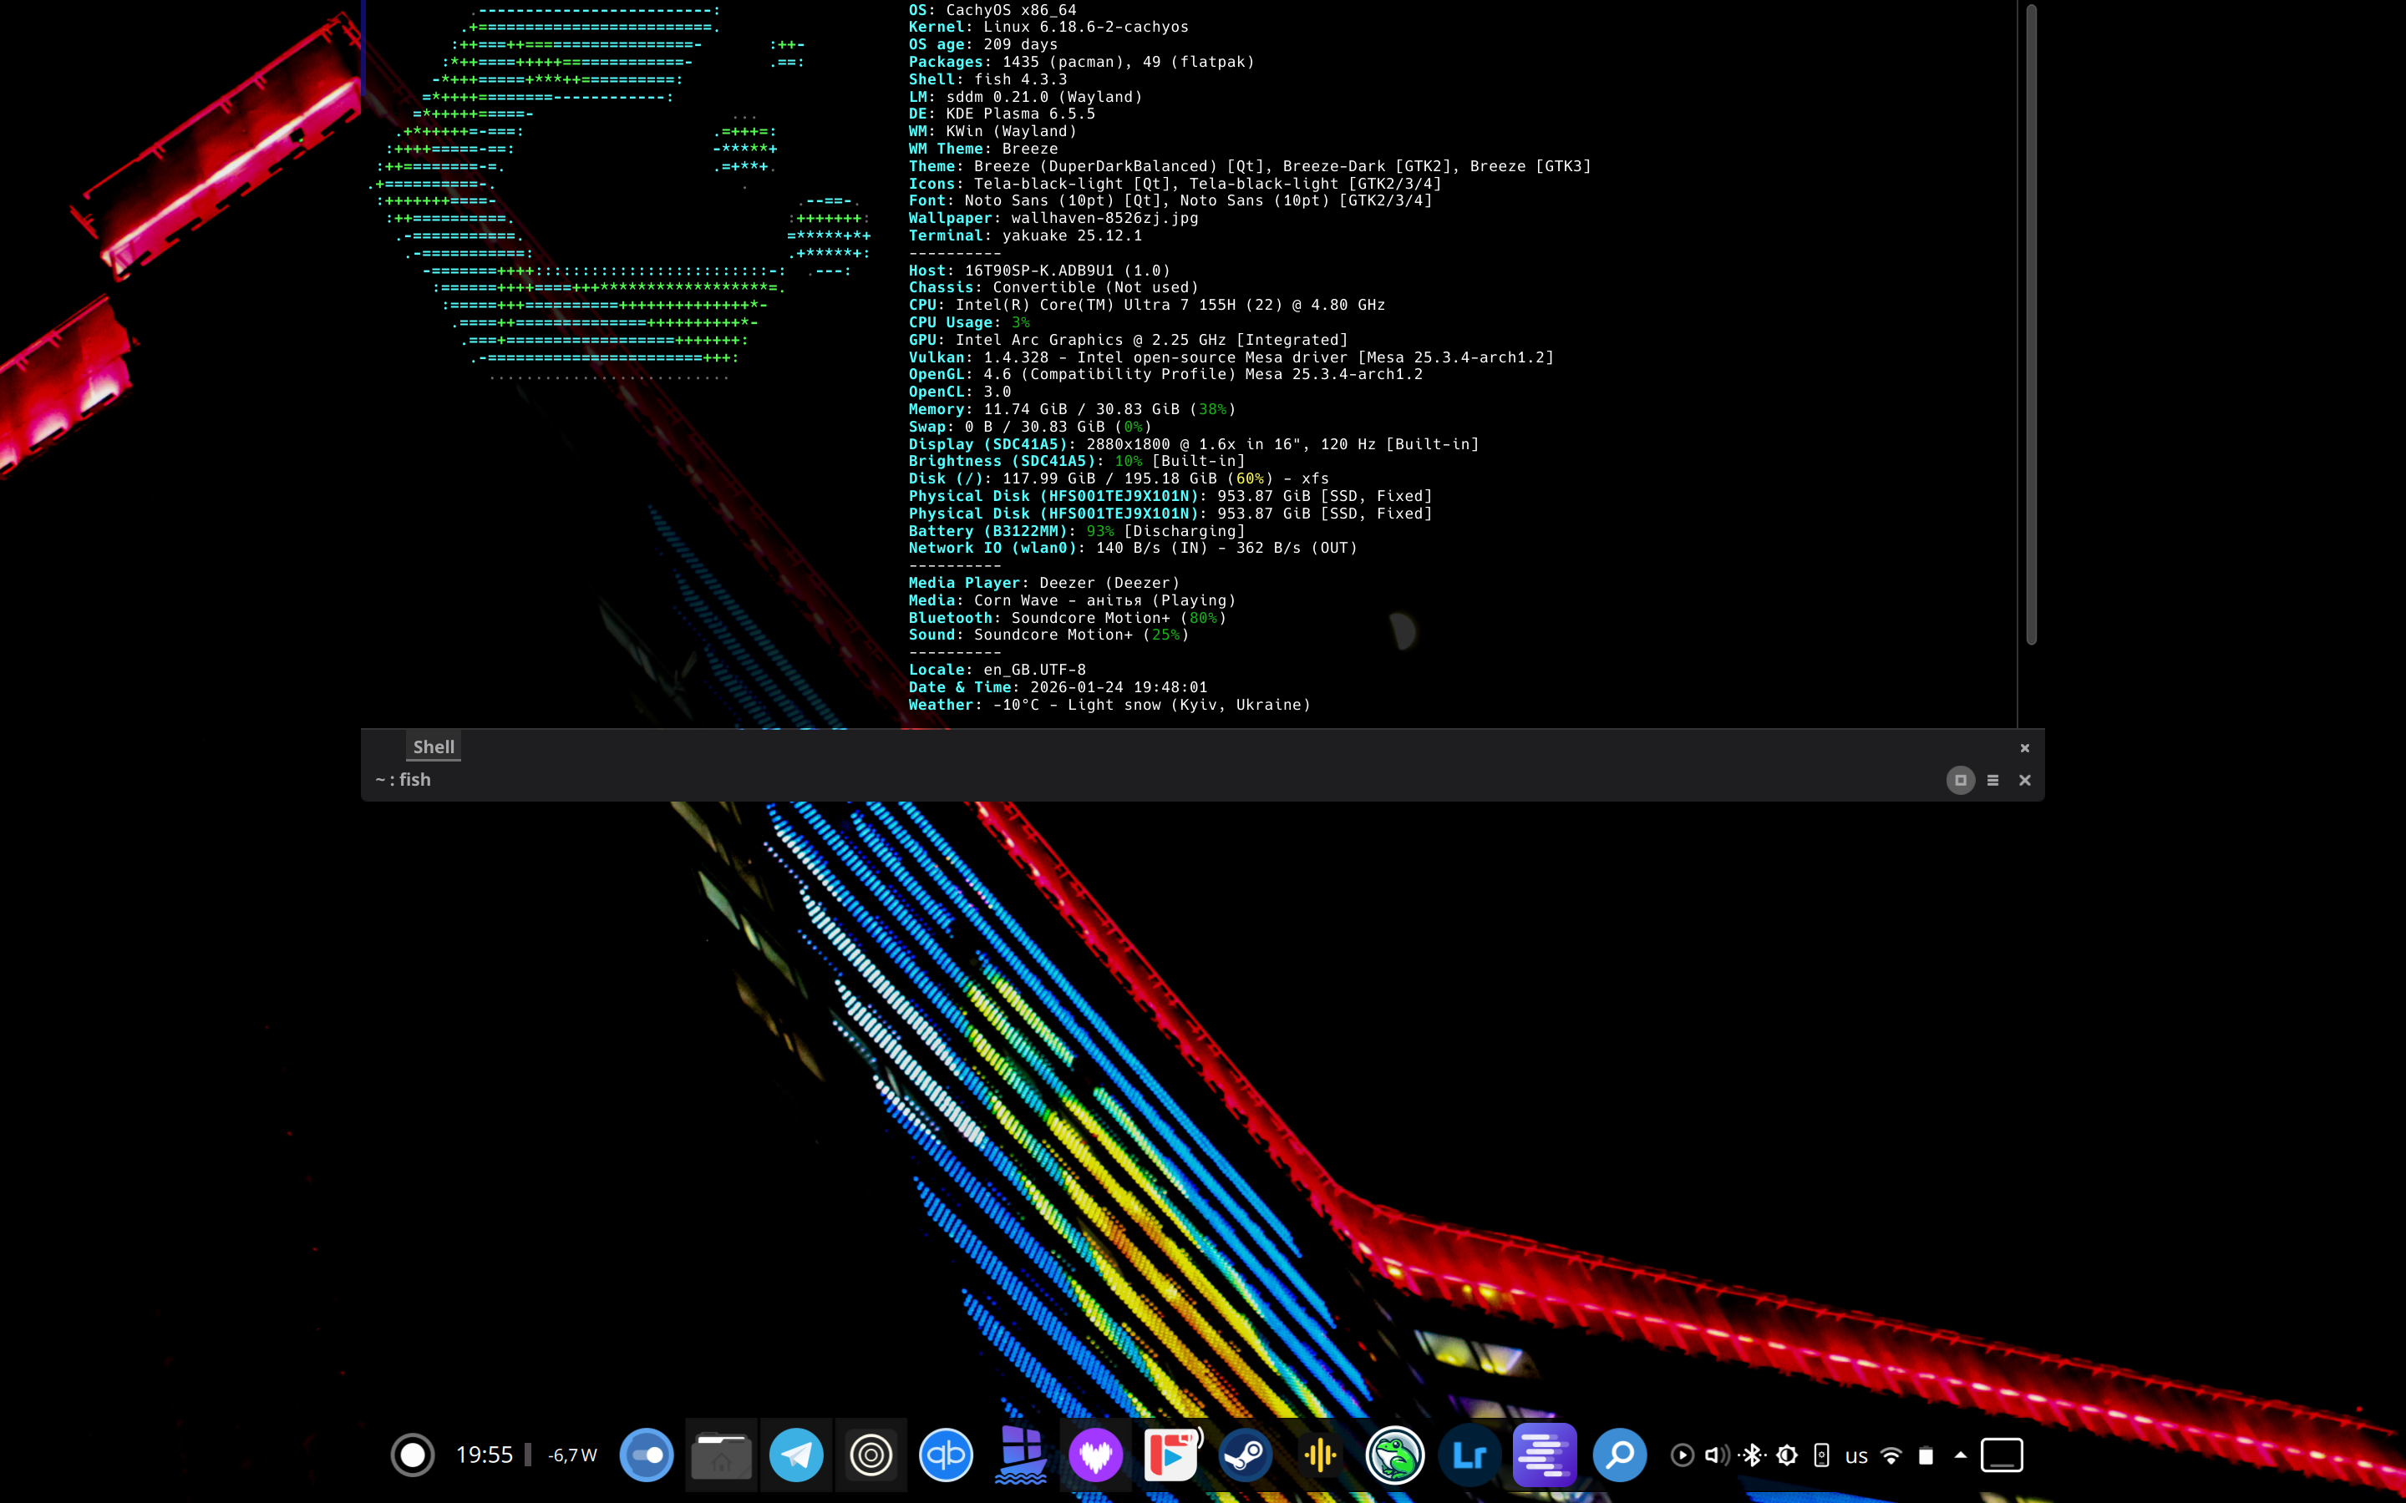Click the blue toggle switch taskbar icon
The height and width of the screenshot is (1503, 2406).
(x=647, y=1455)
